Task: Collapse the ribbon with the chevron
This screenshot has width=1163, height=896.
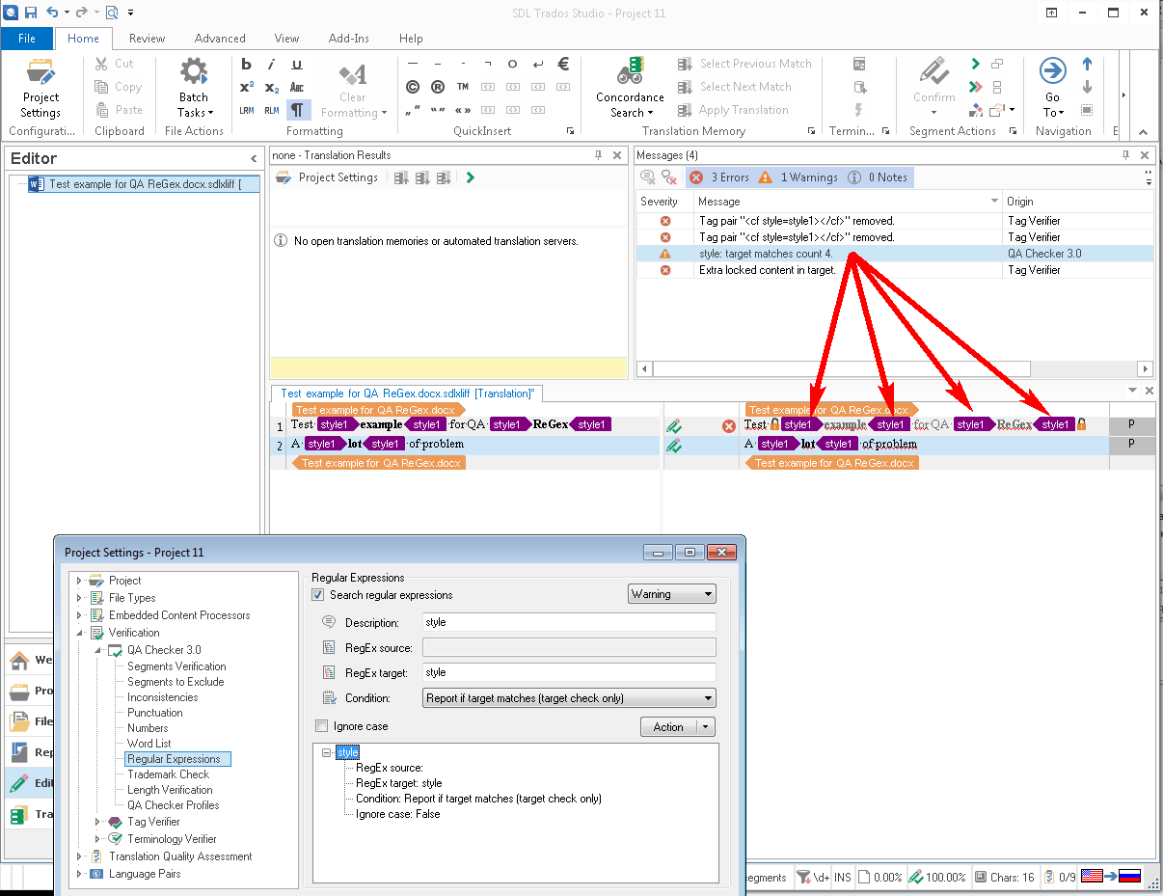Action: click(1144, 132)
